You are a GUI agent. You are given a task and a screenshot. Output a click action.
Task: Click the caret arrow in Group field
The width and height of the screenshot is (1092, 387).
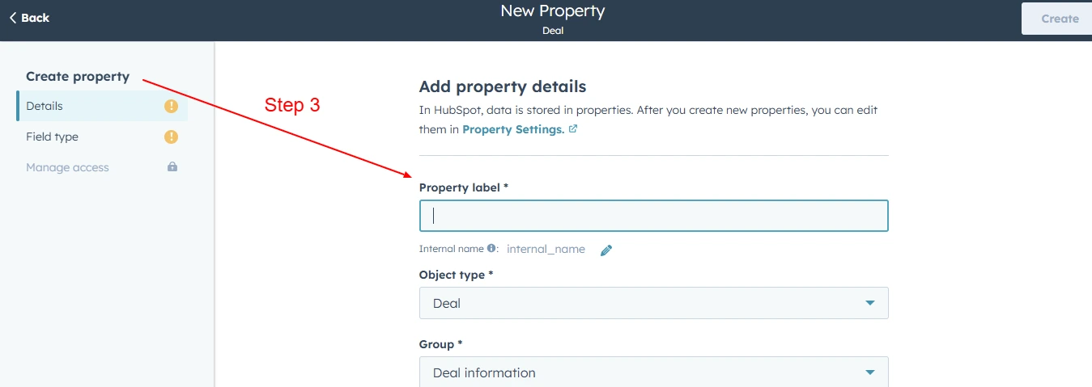point(870,372)
